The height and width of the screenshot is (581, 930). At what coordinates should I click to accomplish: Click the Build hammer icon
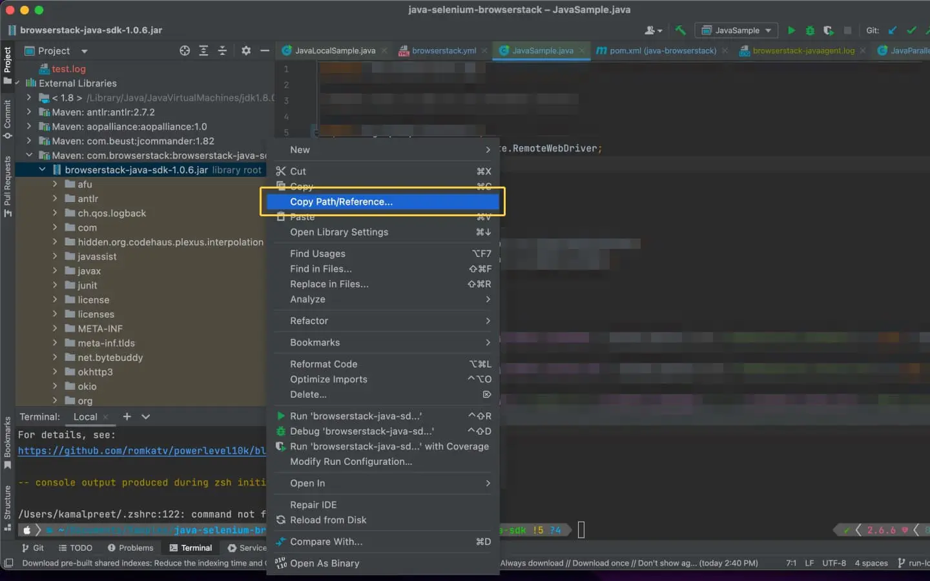coord(680,30)
